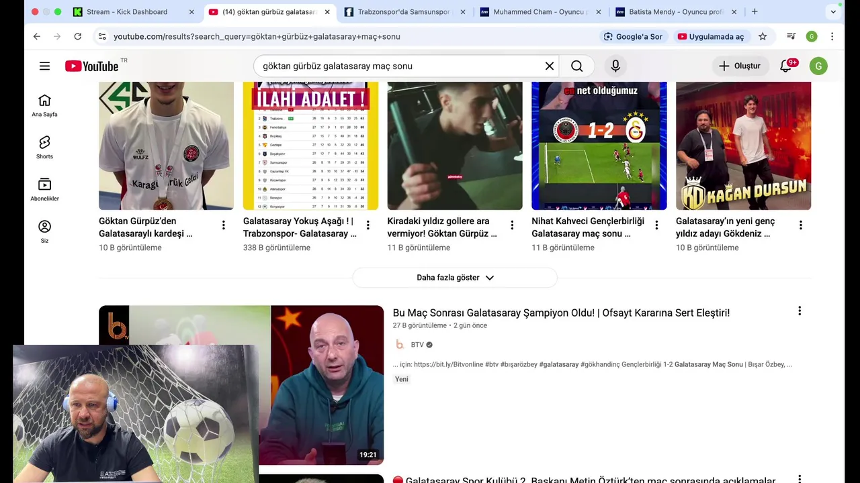Open the BTV video thumbnail with 19:21 duration
860x483 pixels.
point(322,385)
